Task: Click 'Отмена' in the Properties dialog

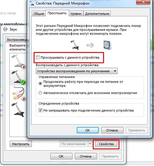Action: click(112, 130)
